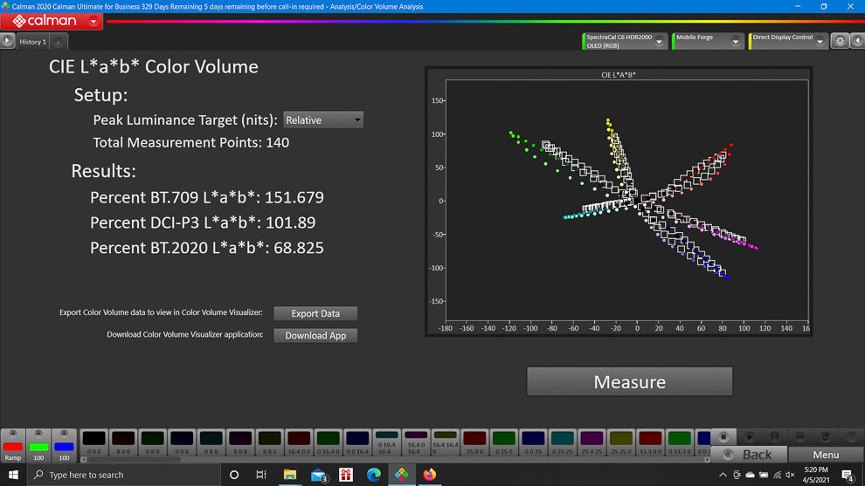The height and width of the screenshot is (486, 865).
Task: Select the 0 8 0 patch
Action: [x=152, y=442]
